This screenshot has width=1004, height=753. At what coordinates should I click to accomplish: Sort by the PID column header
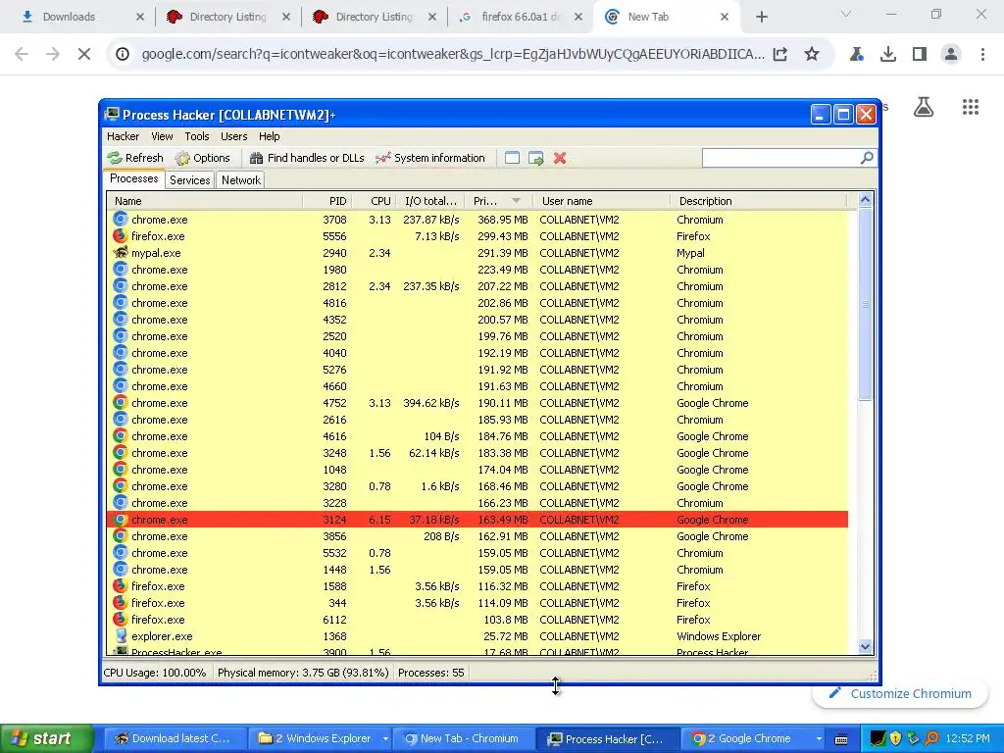327,201
